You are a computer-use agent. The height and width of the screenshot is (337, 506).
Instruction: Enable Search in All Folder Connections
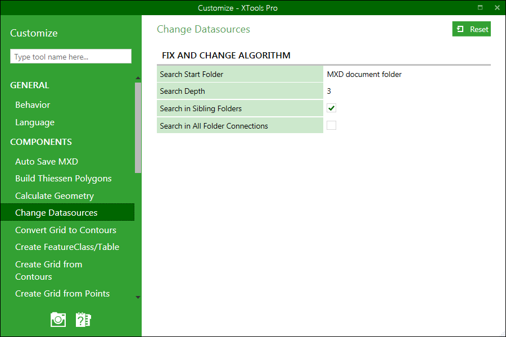[331, 125]
